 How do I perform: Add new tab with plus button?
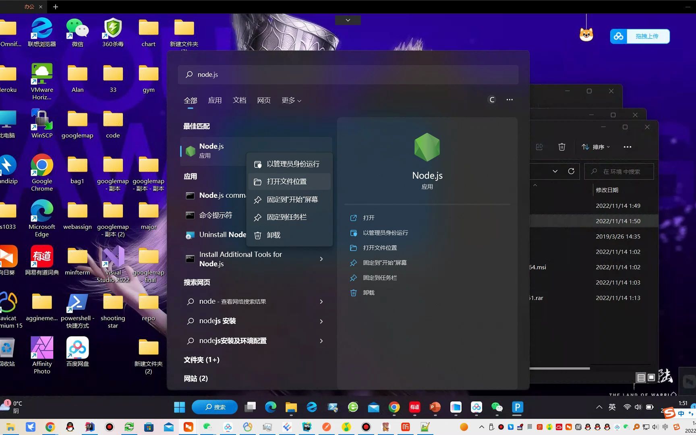[x=56, y=7]
